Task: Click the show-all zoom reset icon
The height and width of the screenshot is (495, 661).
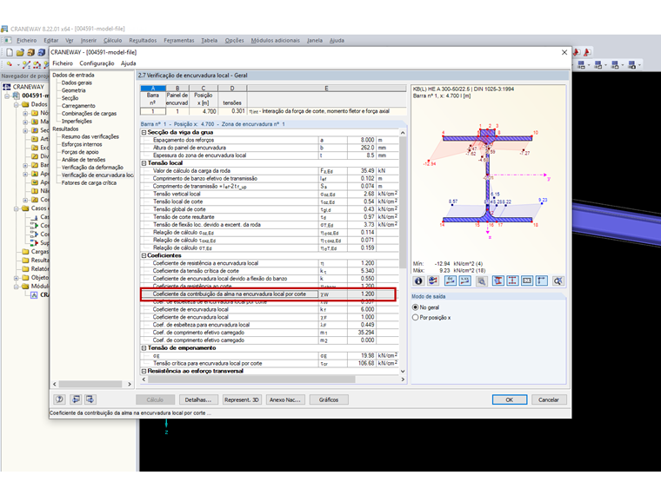Action: 558,280
